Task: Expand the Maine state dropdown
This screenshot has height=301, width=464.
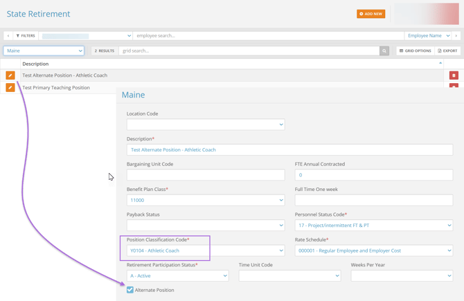Action: pos(44,51)
